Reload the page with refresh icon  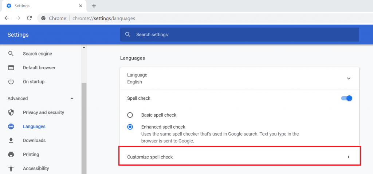tap(30, 18)
